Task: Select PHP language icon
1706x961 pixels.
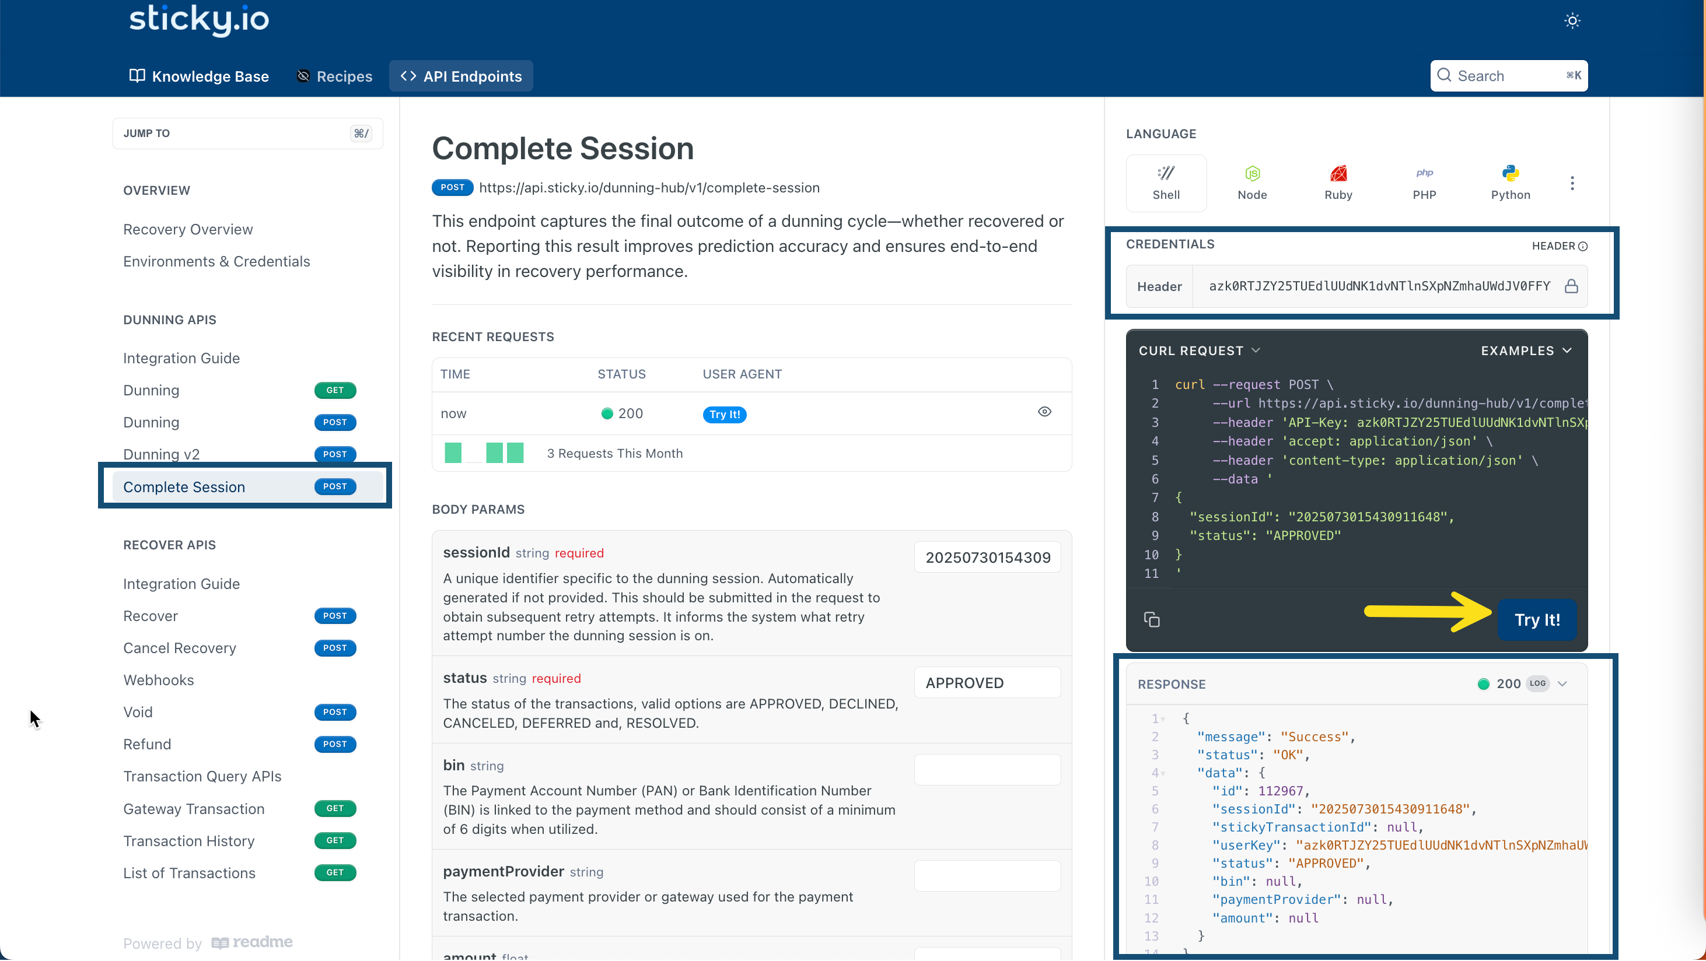Action: (x=1425, y=183)
